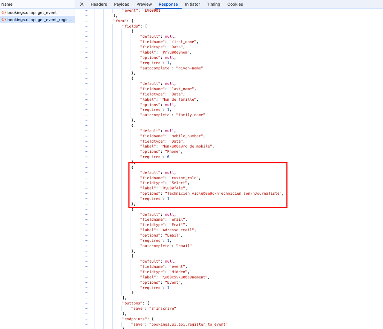
Task: Click the "custom_role" fieldname value
Action: tap(184, 178)
